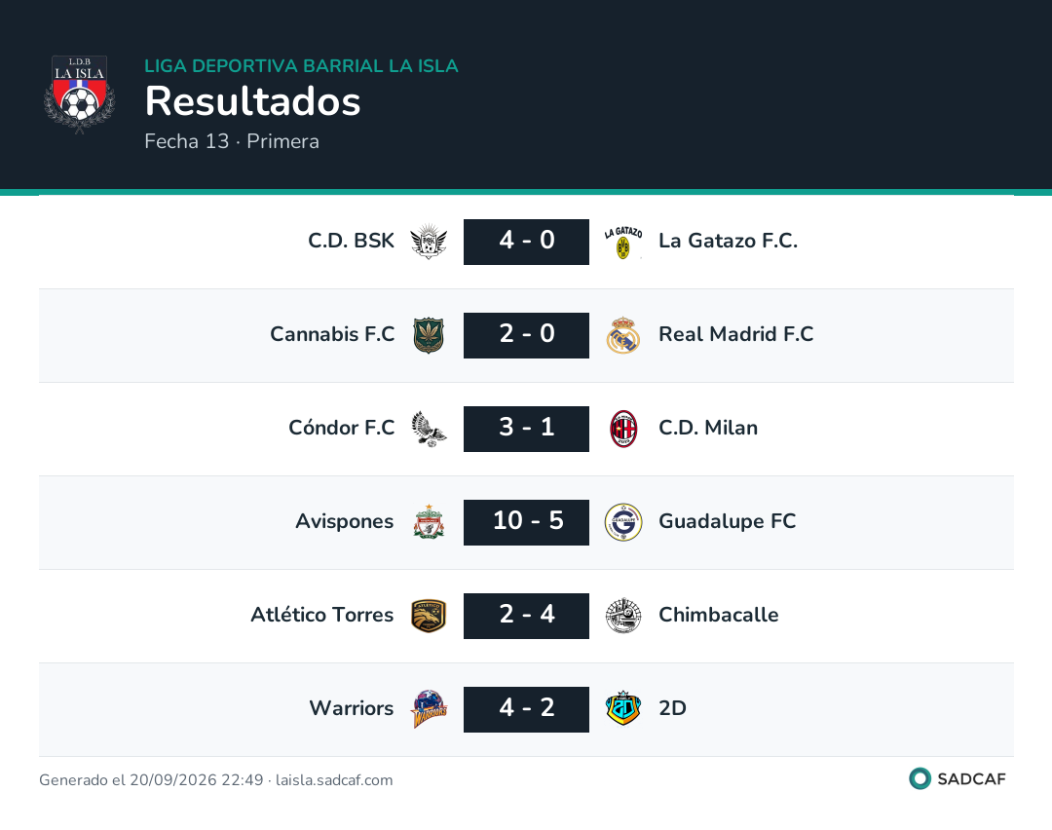Select the Atlético Torres shield icon
Screen dimensions: 1052x830
[x=429, y=616]
